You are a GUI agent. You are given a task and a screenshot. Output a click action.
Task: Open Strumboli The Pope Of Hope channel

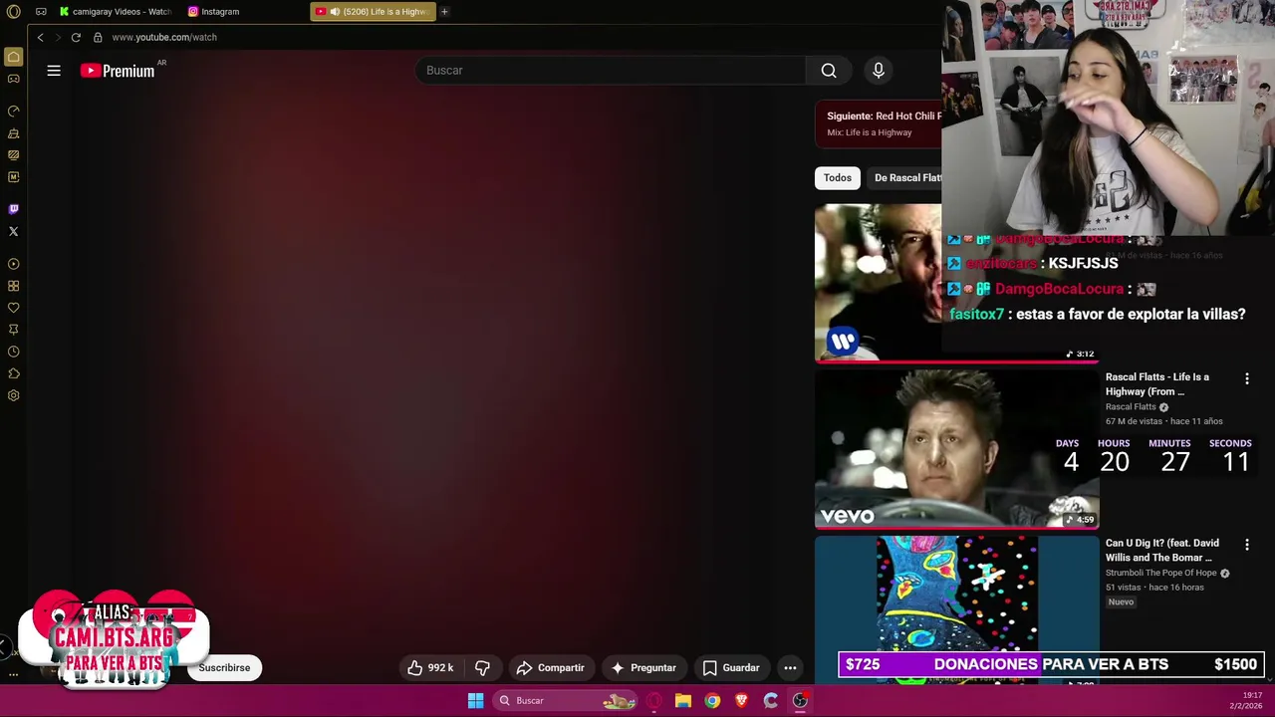point(1161,574)
